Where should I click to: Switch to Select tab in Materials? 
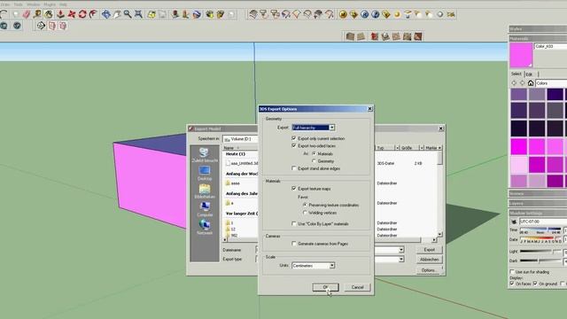517,74
